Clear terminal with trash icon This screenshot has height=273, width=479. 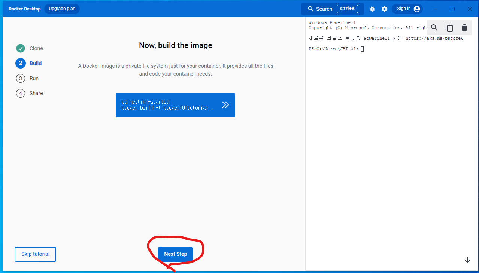[464, 28]
